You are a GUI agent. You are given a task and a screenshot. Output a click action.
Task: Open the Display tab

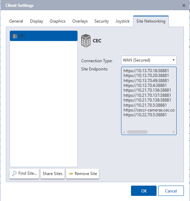click(x=36, y=21)
